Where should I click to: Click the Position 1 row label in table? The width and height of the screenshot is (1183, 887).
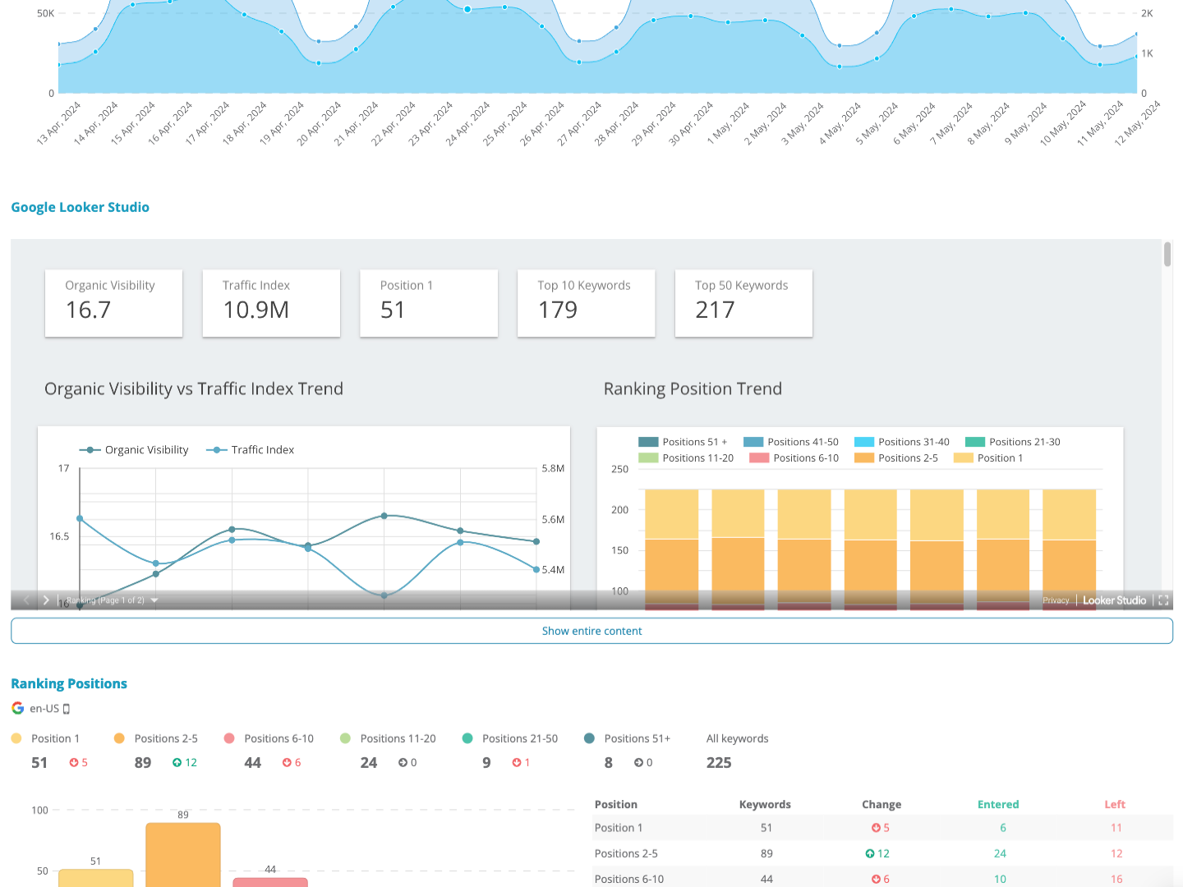click(619, 828)
